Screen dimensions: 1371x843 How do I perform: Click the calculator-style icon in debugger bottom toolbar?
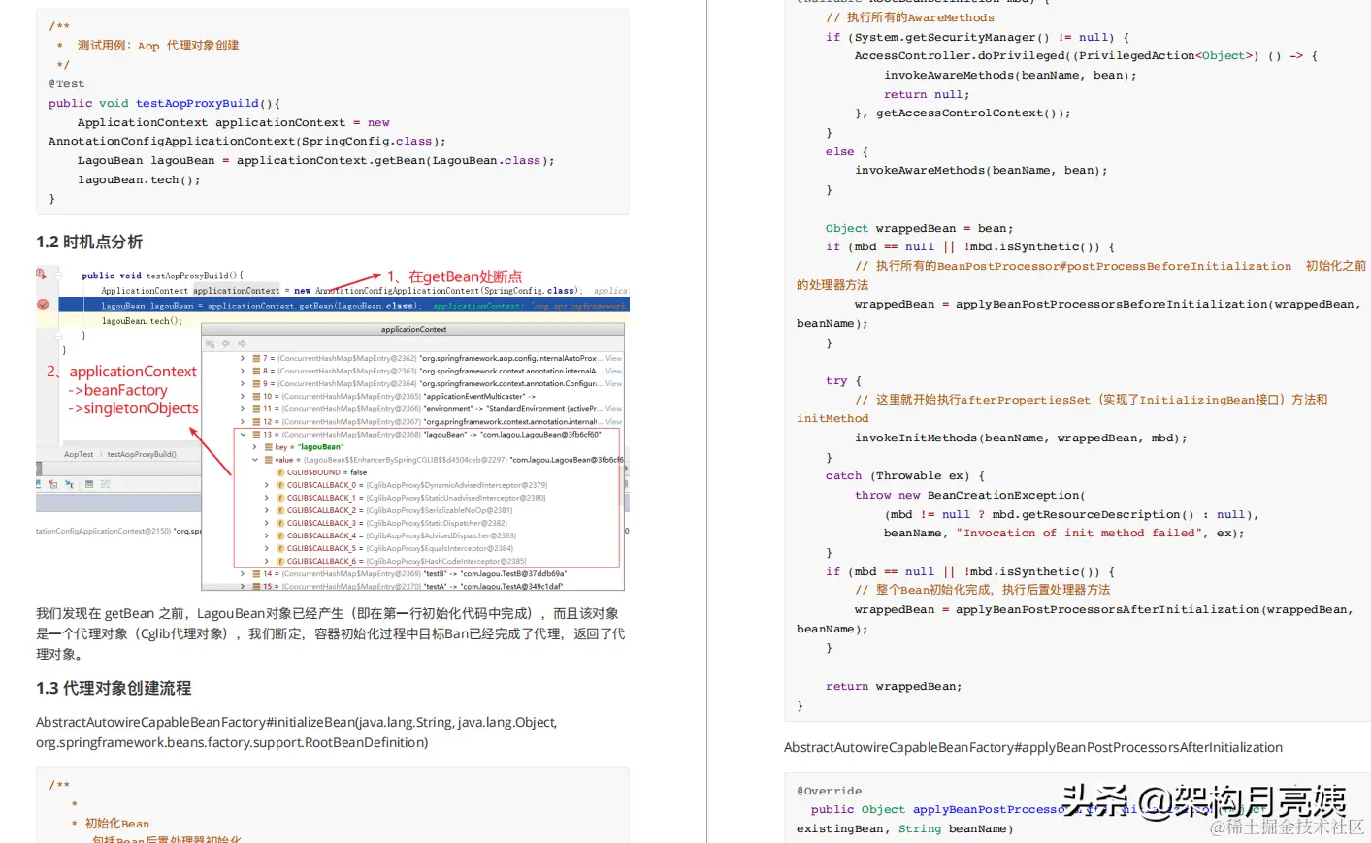89,483
